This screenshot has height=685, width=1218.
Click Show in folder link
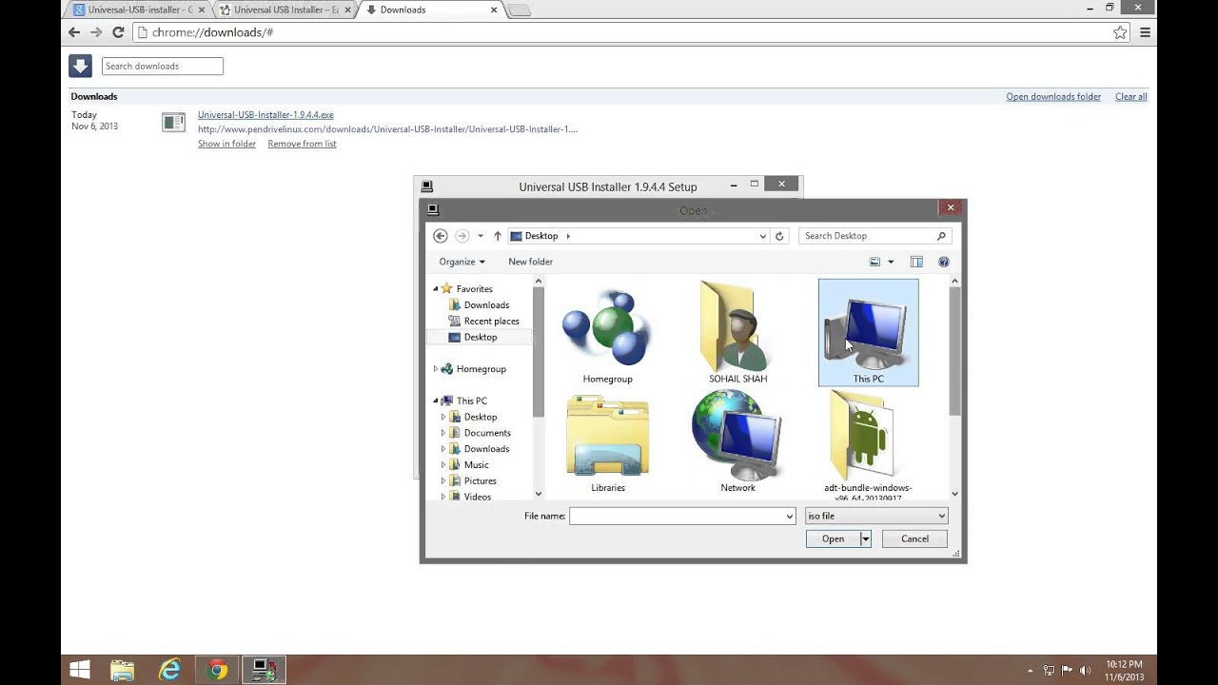click(x=226, y=144)
